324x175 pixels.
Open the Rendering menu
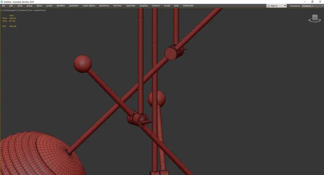104,6
